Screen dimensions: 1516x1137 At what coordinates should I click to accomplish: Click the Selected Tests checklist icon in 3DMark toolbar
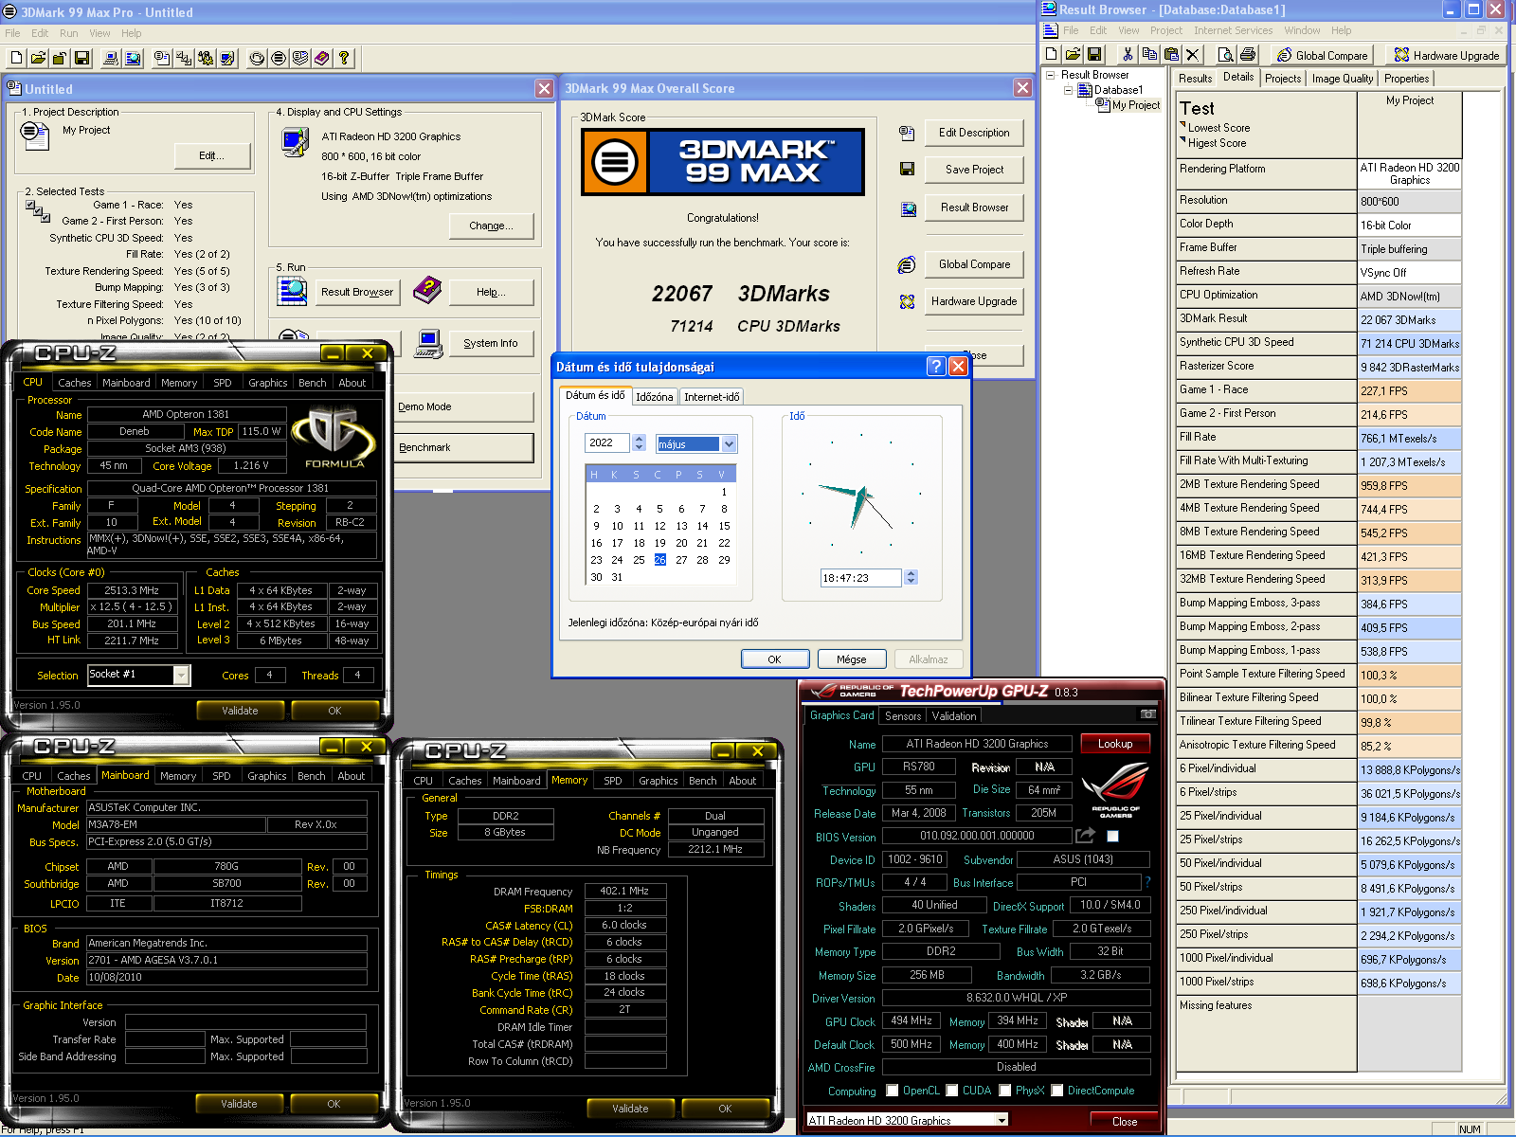(x=184, y=58)
